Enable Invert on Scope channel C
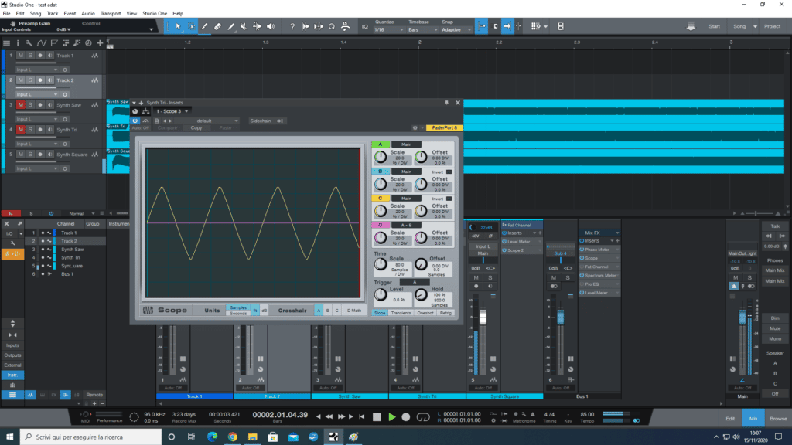This screenshot has width=792, height=445. [449, 199]
